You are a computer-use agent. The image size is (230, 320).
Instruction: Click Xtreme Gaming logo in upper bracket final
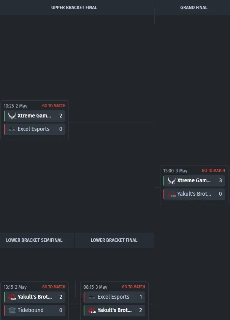pos(12,116)
